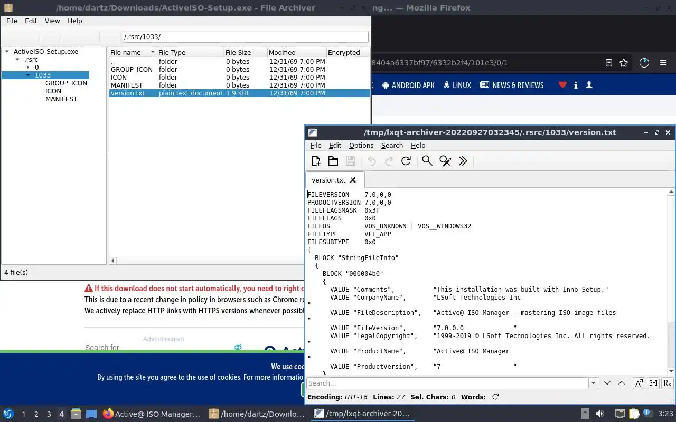The image size is (676, 422).
Task: Open the LXQt application menu icon
Action: click(x=8, y=414)
